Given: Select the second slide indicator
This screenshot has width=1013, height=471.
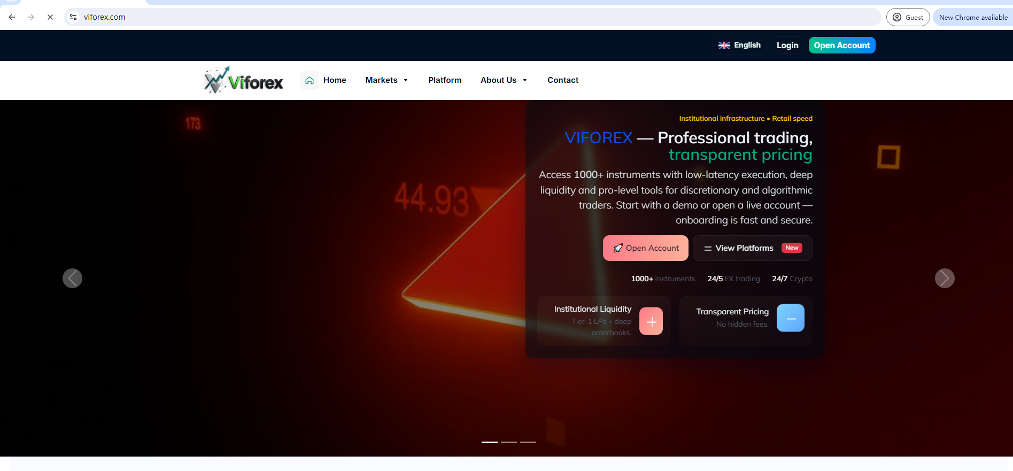Looking at the screenshot, I should point(509,442).
